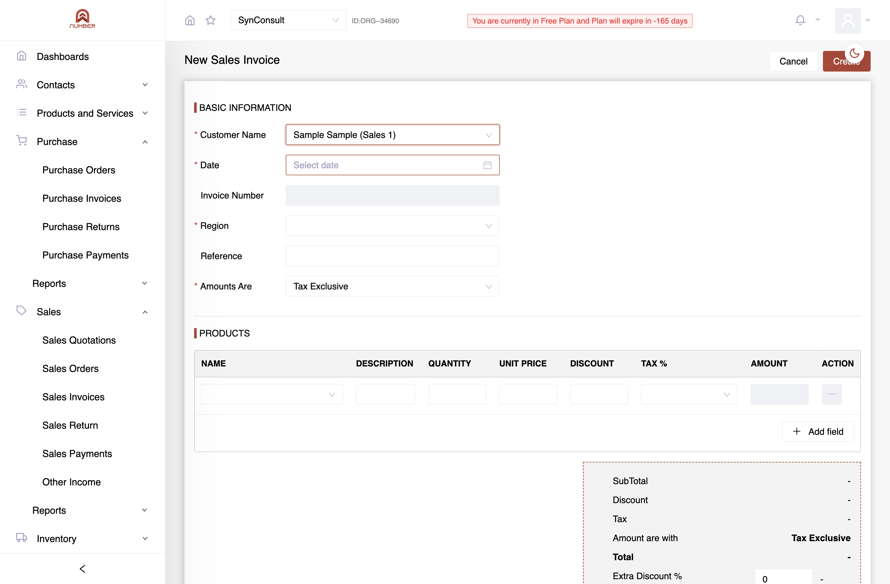Open Amounts Are Tax Exclusive dropdown
This screenshot has height=584, width=890.
[x=393, y=286]
